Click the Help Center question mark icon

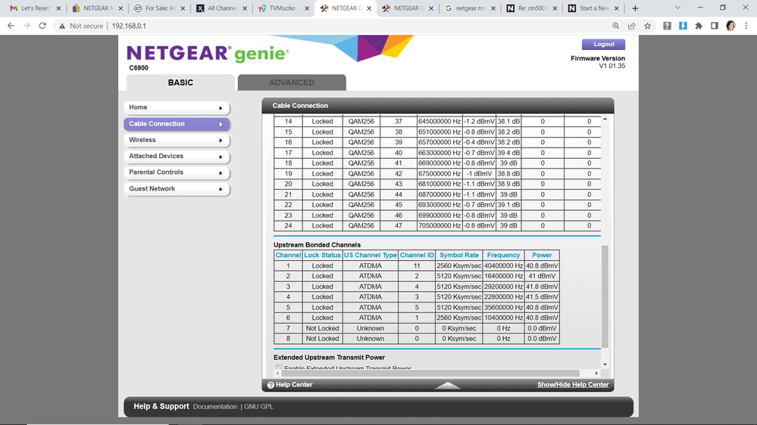(271, 385)
